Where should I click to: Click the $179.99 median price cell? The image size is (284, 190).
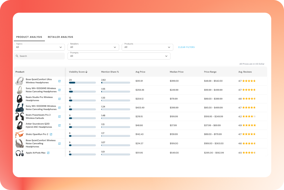174,99
